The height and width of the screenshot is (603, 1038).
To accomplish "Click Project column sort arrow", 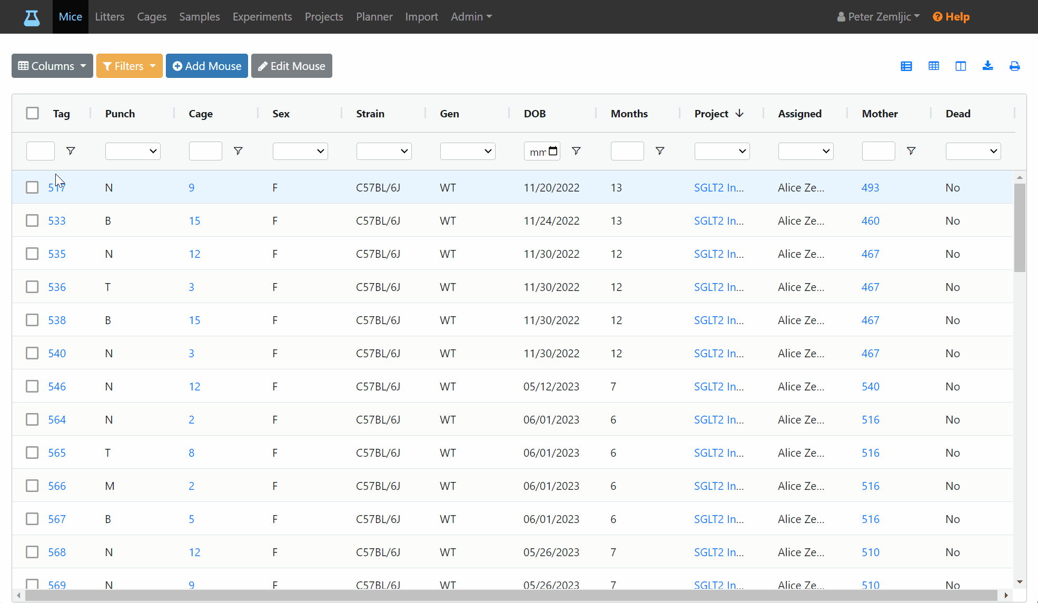I will (739, 114).
